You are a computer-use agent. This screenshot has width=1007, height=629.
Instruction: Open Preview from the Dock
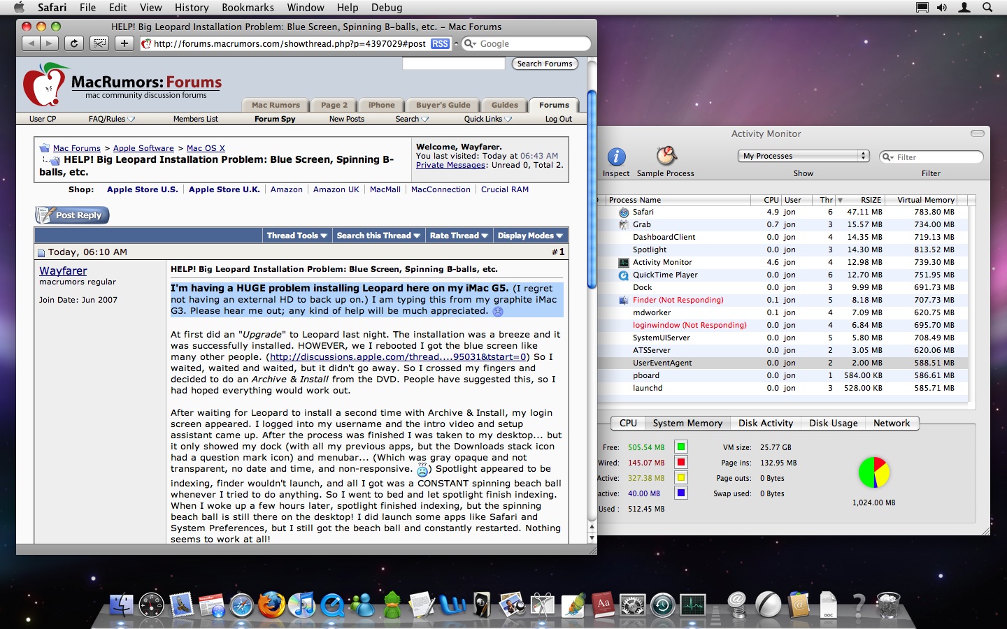(x=513, y=605)
